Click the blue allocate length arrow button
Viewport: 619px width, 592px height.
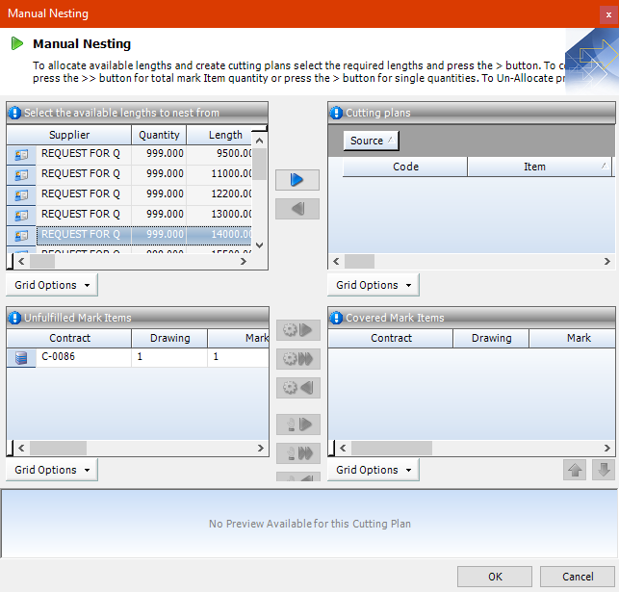click(x=297, y=180)
